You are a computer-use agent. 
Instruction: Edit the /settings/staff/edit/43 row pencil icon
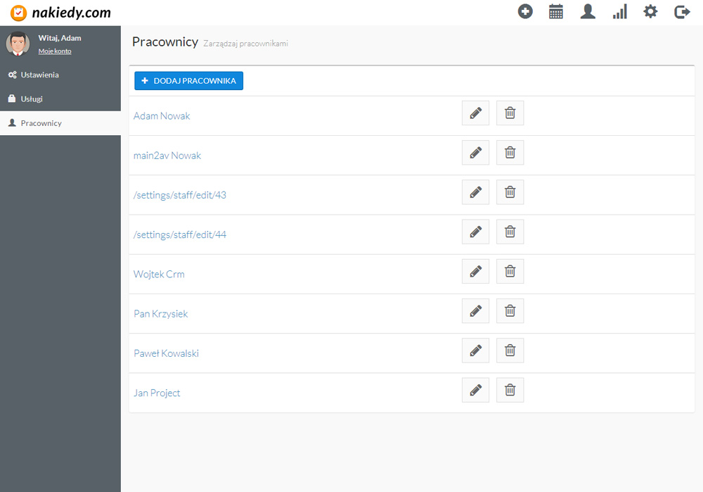tap(476, 192)
